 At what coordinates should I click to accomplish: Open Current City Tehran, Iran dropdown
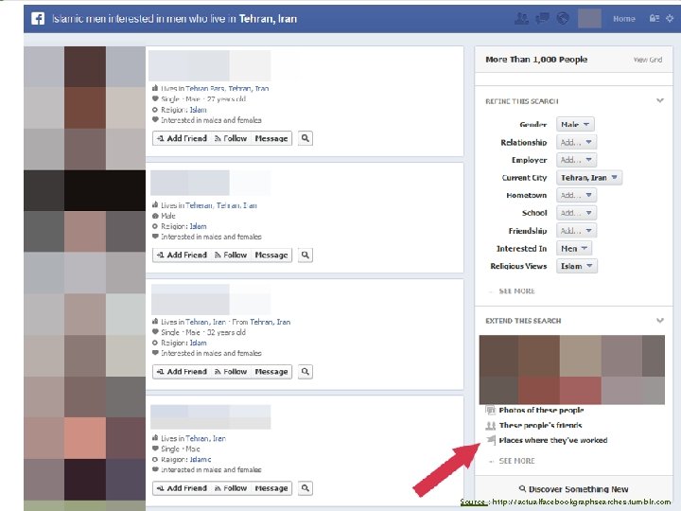tap(589, 177)
